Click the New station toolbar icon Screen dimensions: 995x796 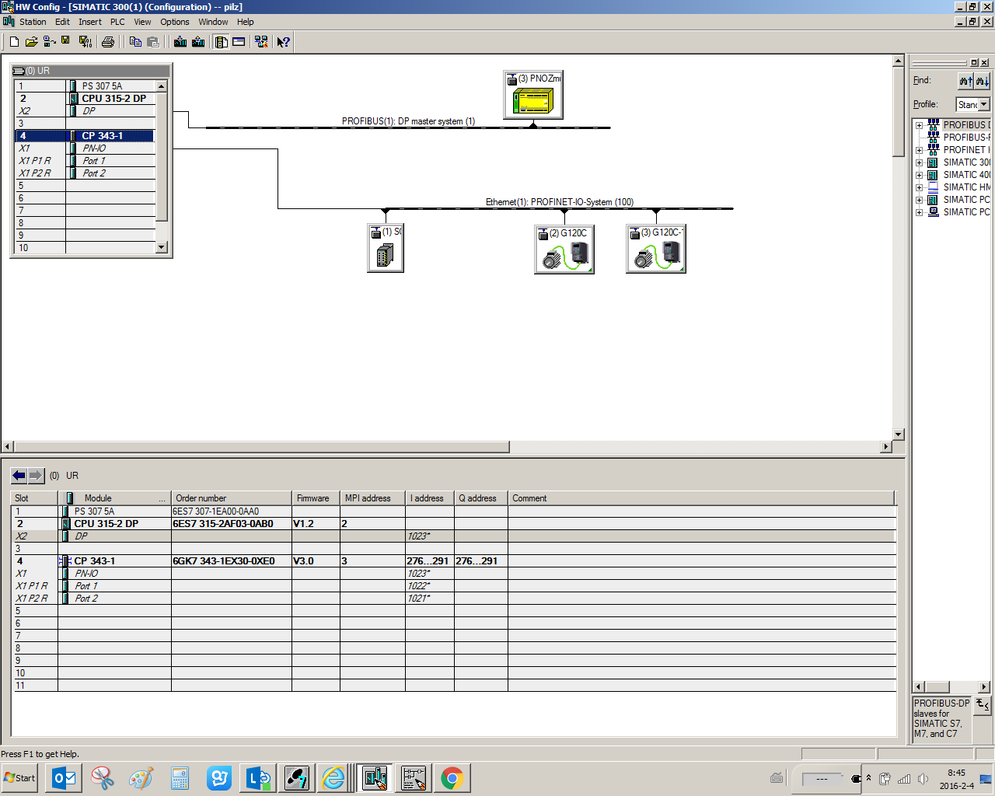pos(14,42)
